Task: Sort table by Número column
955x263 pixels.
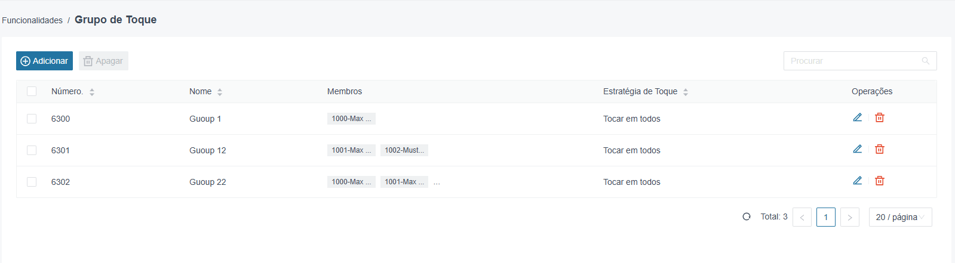Action: (92, 92)
